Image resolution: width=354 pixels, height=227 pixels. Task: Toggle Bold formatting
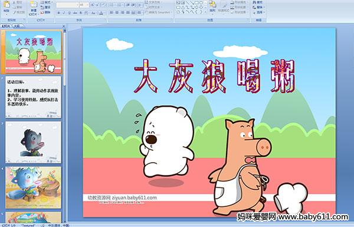pyautogui.click(x=58, y=13)
